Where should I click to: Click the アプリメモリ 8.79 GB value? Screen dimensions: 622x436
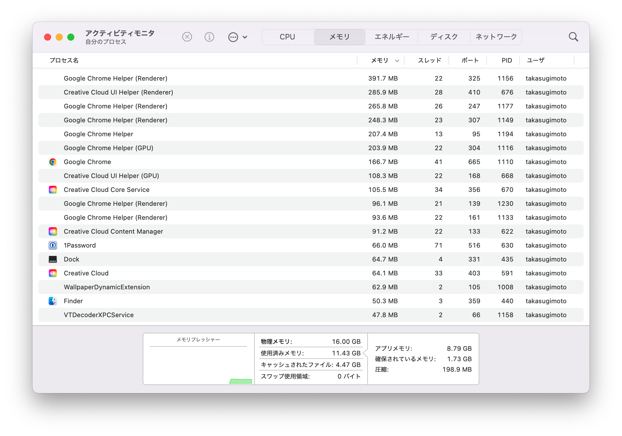[459, 348]
